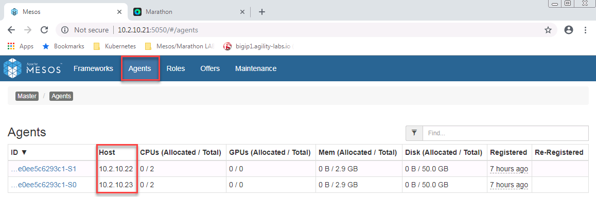Click the Mem value for host 10.2.10.22
Screen dimensions: 596x197
(338, 169)
